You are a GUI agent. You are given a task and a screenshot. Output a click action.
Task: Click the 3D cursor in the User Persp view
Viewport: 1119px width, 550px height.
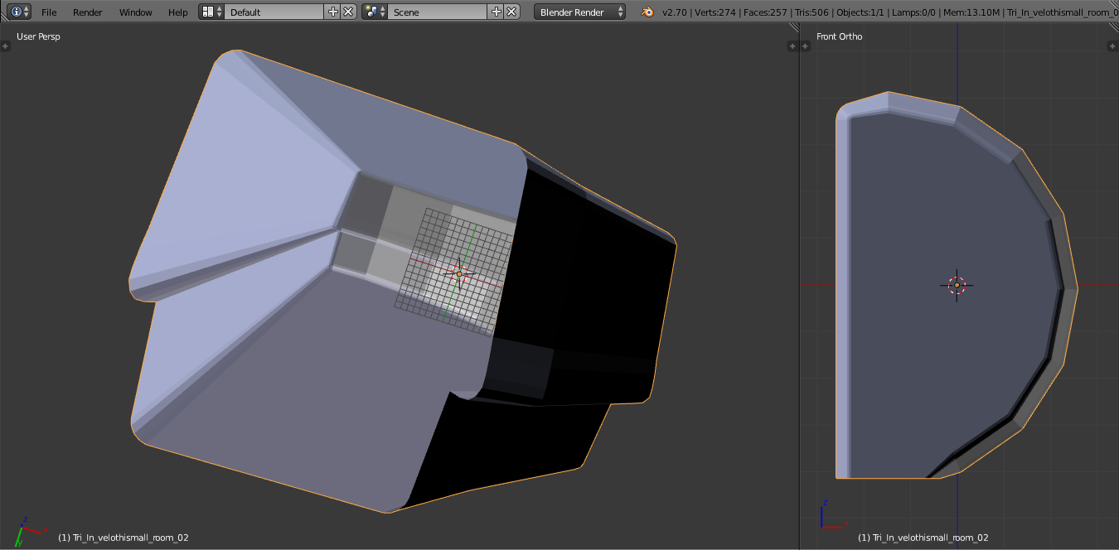tap(459, 273)
